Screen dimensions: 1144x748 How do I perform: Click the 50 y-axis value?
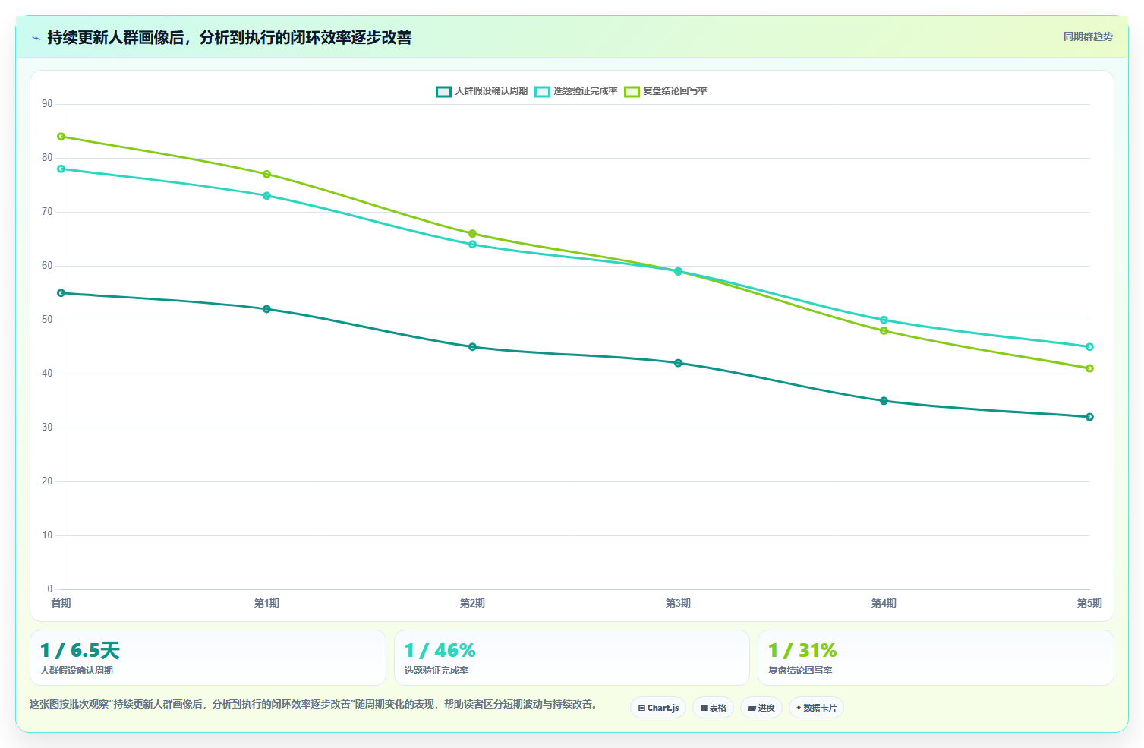(x=47, y=320)
